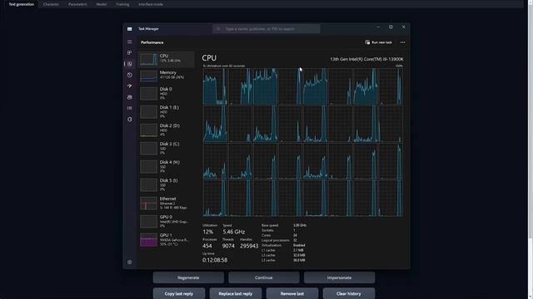Select the Ethernet performance entry

tap(167, 203)
